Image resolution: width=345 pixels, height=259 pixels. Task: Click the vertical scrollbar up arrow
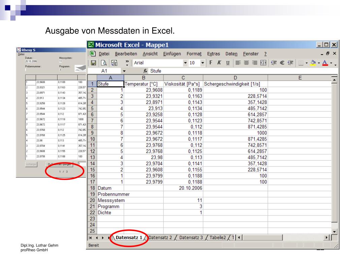coord(334,80)
